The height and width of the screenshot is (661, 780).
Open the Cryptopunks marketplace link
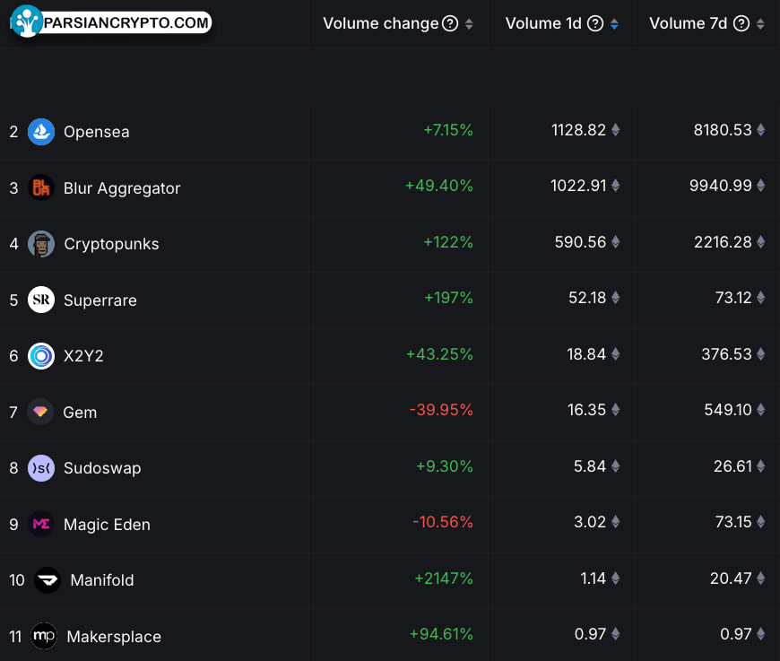(111, 244)
